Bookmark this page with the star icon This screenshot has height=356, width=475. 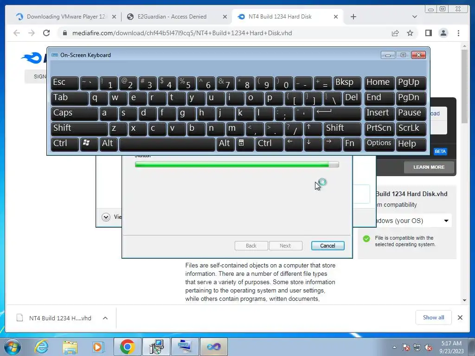click(x=410, y=33)
